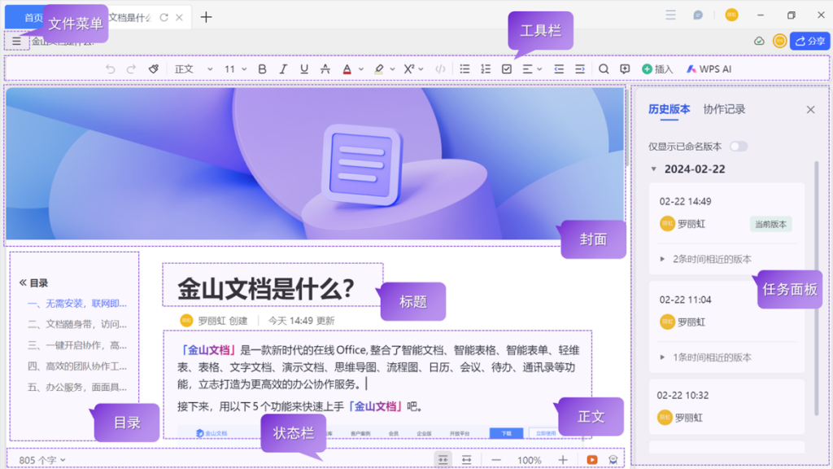The height and width of the screenshot is (469, 833).
Task: Reload the document tab
Action: (164, 18)
